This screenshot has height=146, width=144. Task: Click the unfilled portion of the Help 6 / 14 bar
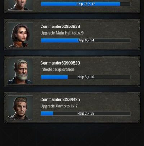(x=105, y=40)
